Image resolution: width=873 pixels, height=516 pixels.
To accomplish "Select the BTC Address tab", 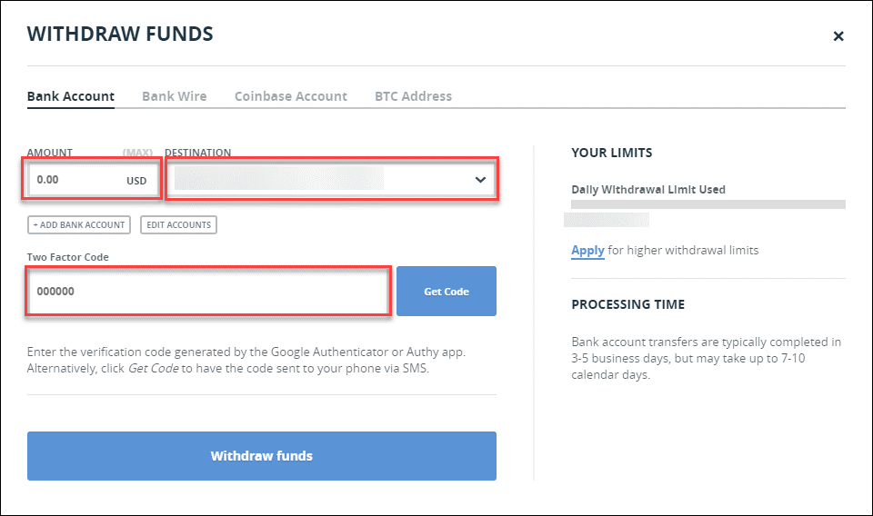I will (413, 96).
